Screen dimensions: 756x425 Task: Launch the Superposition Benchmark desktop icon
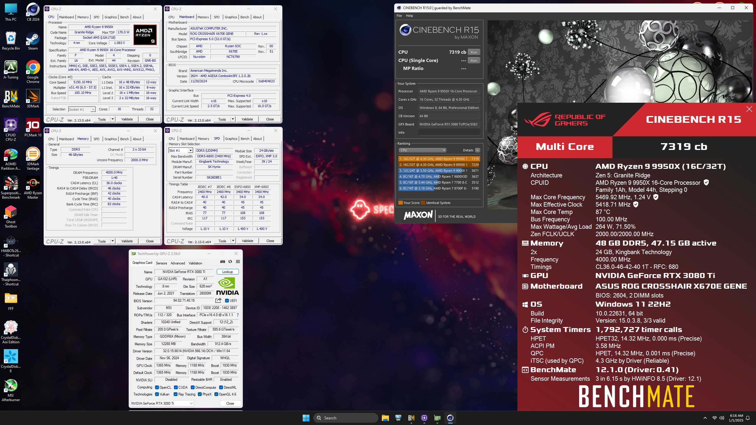pyautogui.click(x=11, y=187)
